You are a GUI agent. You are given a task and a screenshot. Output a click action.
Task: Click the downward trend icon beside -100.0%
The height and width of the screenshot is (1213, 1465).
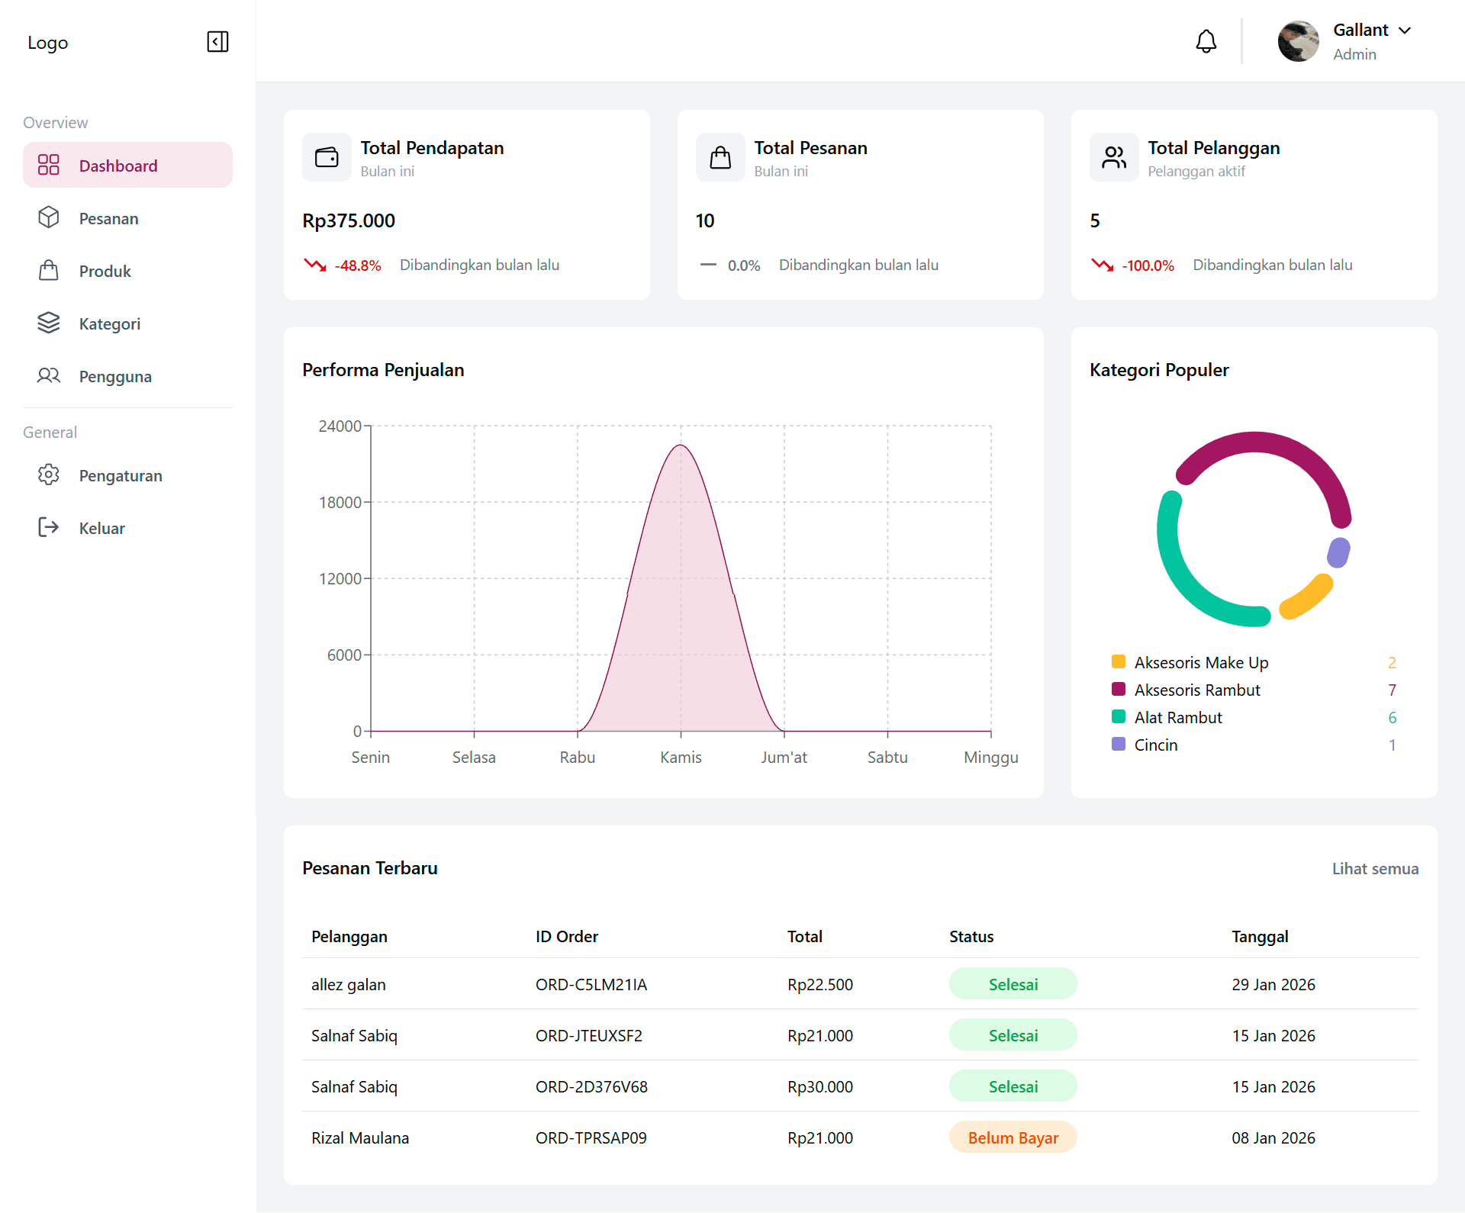click(x=1103, y=265)
